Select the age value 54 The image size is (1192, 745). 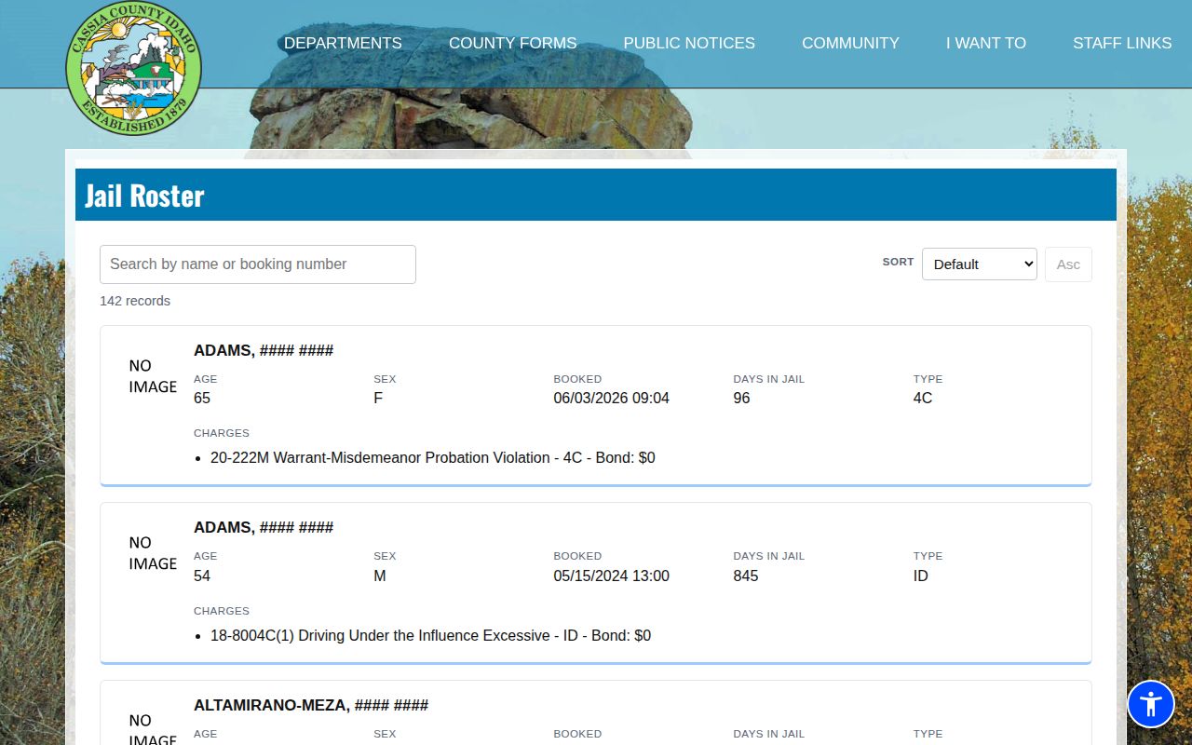tap(202, 576)
